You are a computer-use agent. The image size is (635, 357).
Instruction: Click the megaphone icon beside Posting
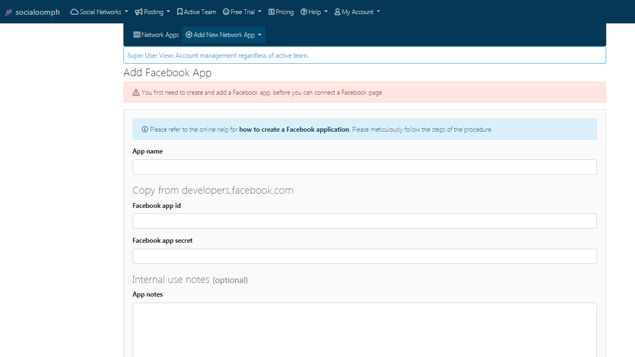point(139,12)
